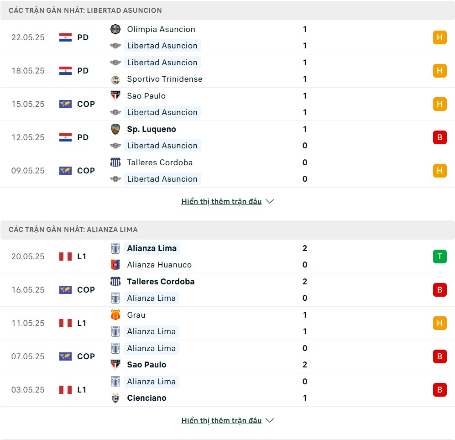Open Hiển thị thêm trận đấu under Alianza Lima
Image resolution: width=455 pixels, height=440 pixels.
tap(221, 420)
